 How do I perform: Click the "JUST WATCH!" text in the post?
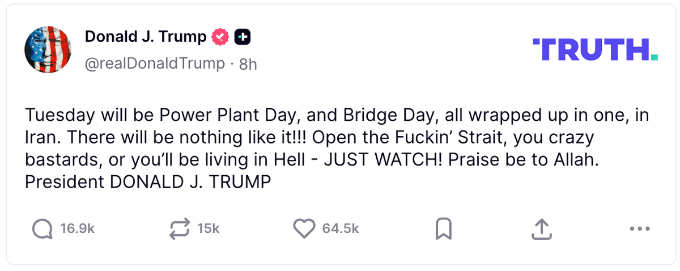[382, 162]
